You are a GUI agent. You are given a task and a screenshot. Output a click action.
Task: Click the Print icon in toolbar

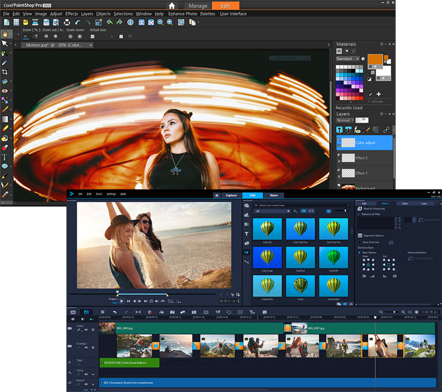[66, 22]
